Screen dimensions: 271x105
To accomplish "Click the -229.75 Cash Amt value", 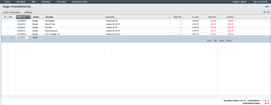I will click(213, 24).
